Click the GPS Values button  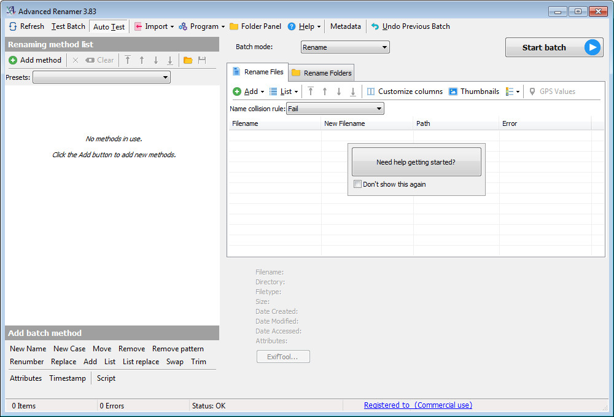(x=552, y=92)
